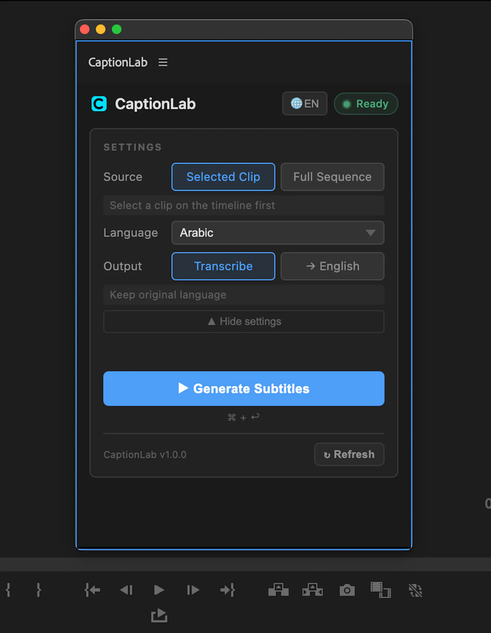Screen dimensions: 491x633
Task: Click the yellow minimize window button
Action: 101,29
